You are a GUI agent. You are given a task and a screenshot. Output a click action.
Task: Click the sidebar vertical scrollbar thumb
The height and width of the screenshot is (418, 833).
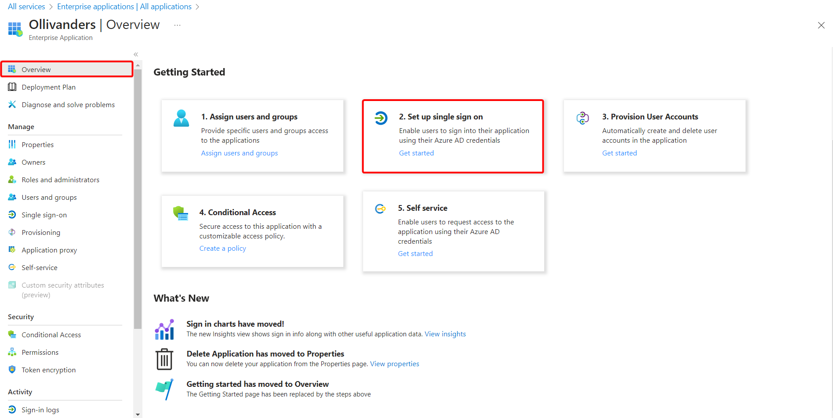[x=138, y=199]
